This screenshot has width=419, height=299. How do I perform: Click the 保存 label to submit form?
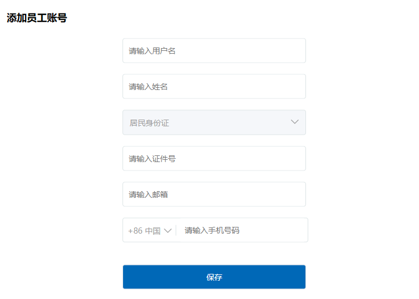click(x=214, y=277)
